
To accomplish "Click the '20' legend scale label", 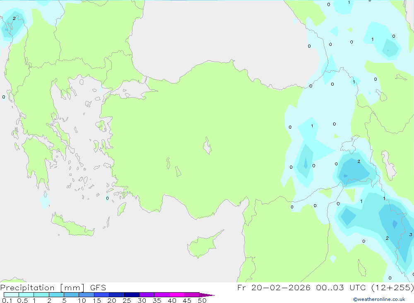I will (x=112, y=301).
